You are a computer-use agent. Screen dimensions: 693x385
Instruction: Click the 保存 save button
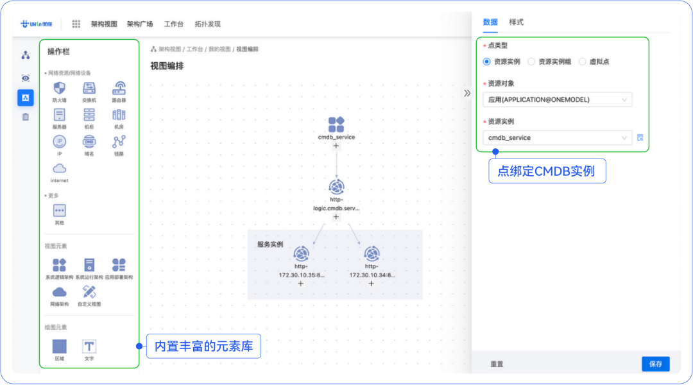tap(655, 364)
